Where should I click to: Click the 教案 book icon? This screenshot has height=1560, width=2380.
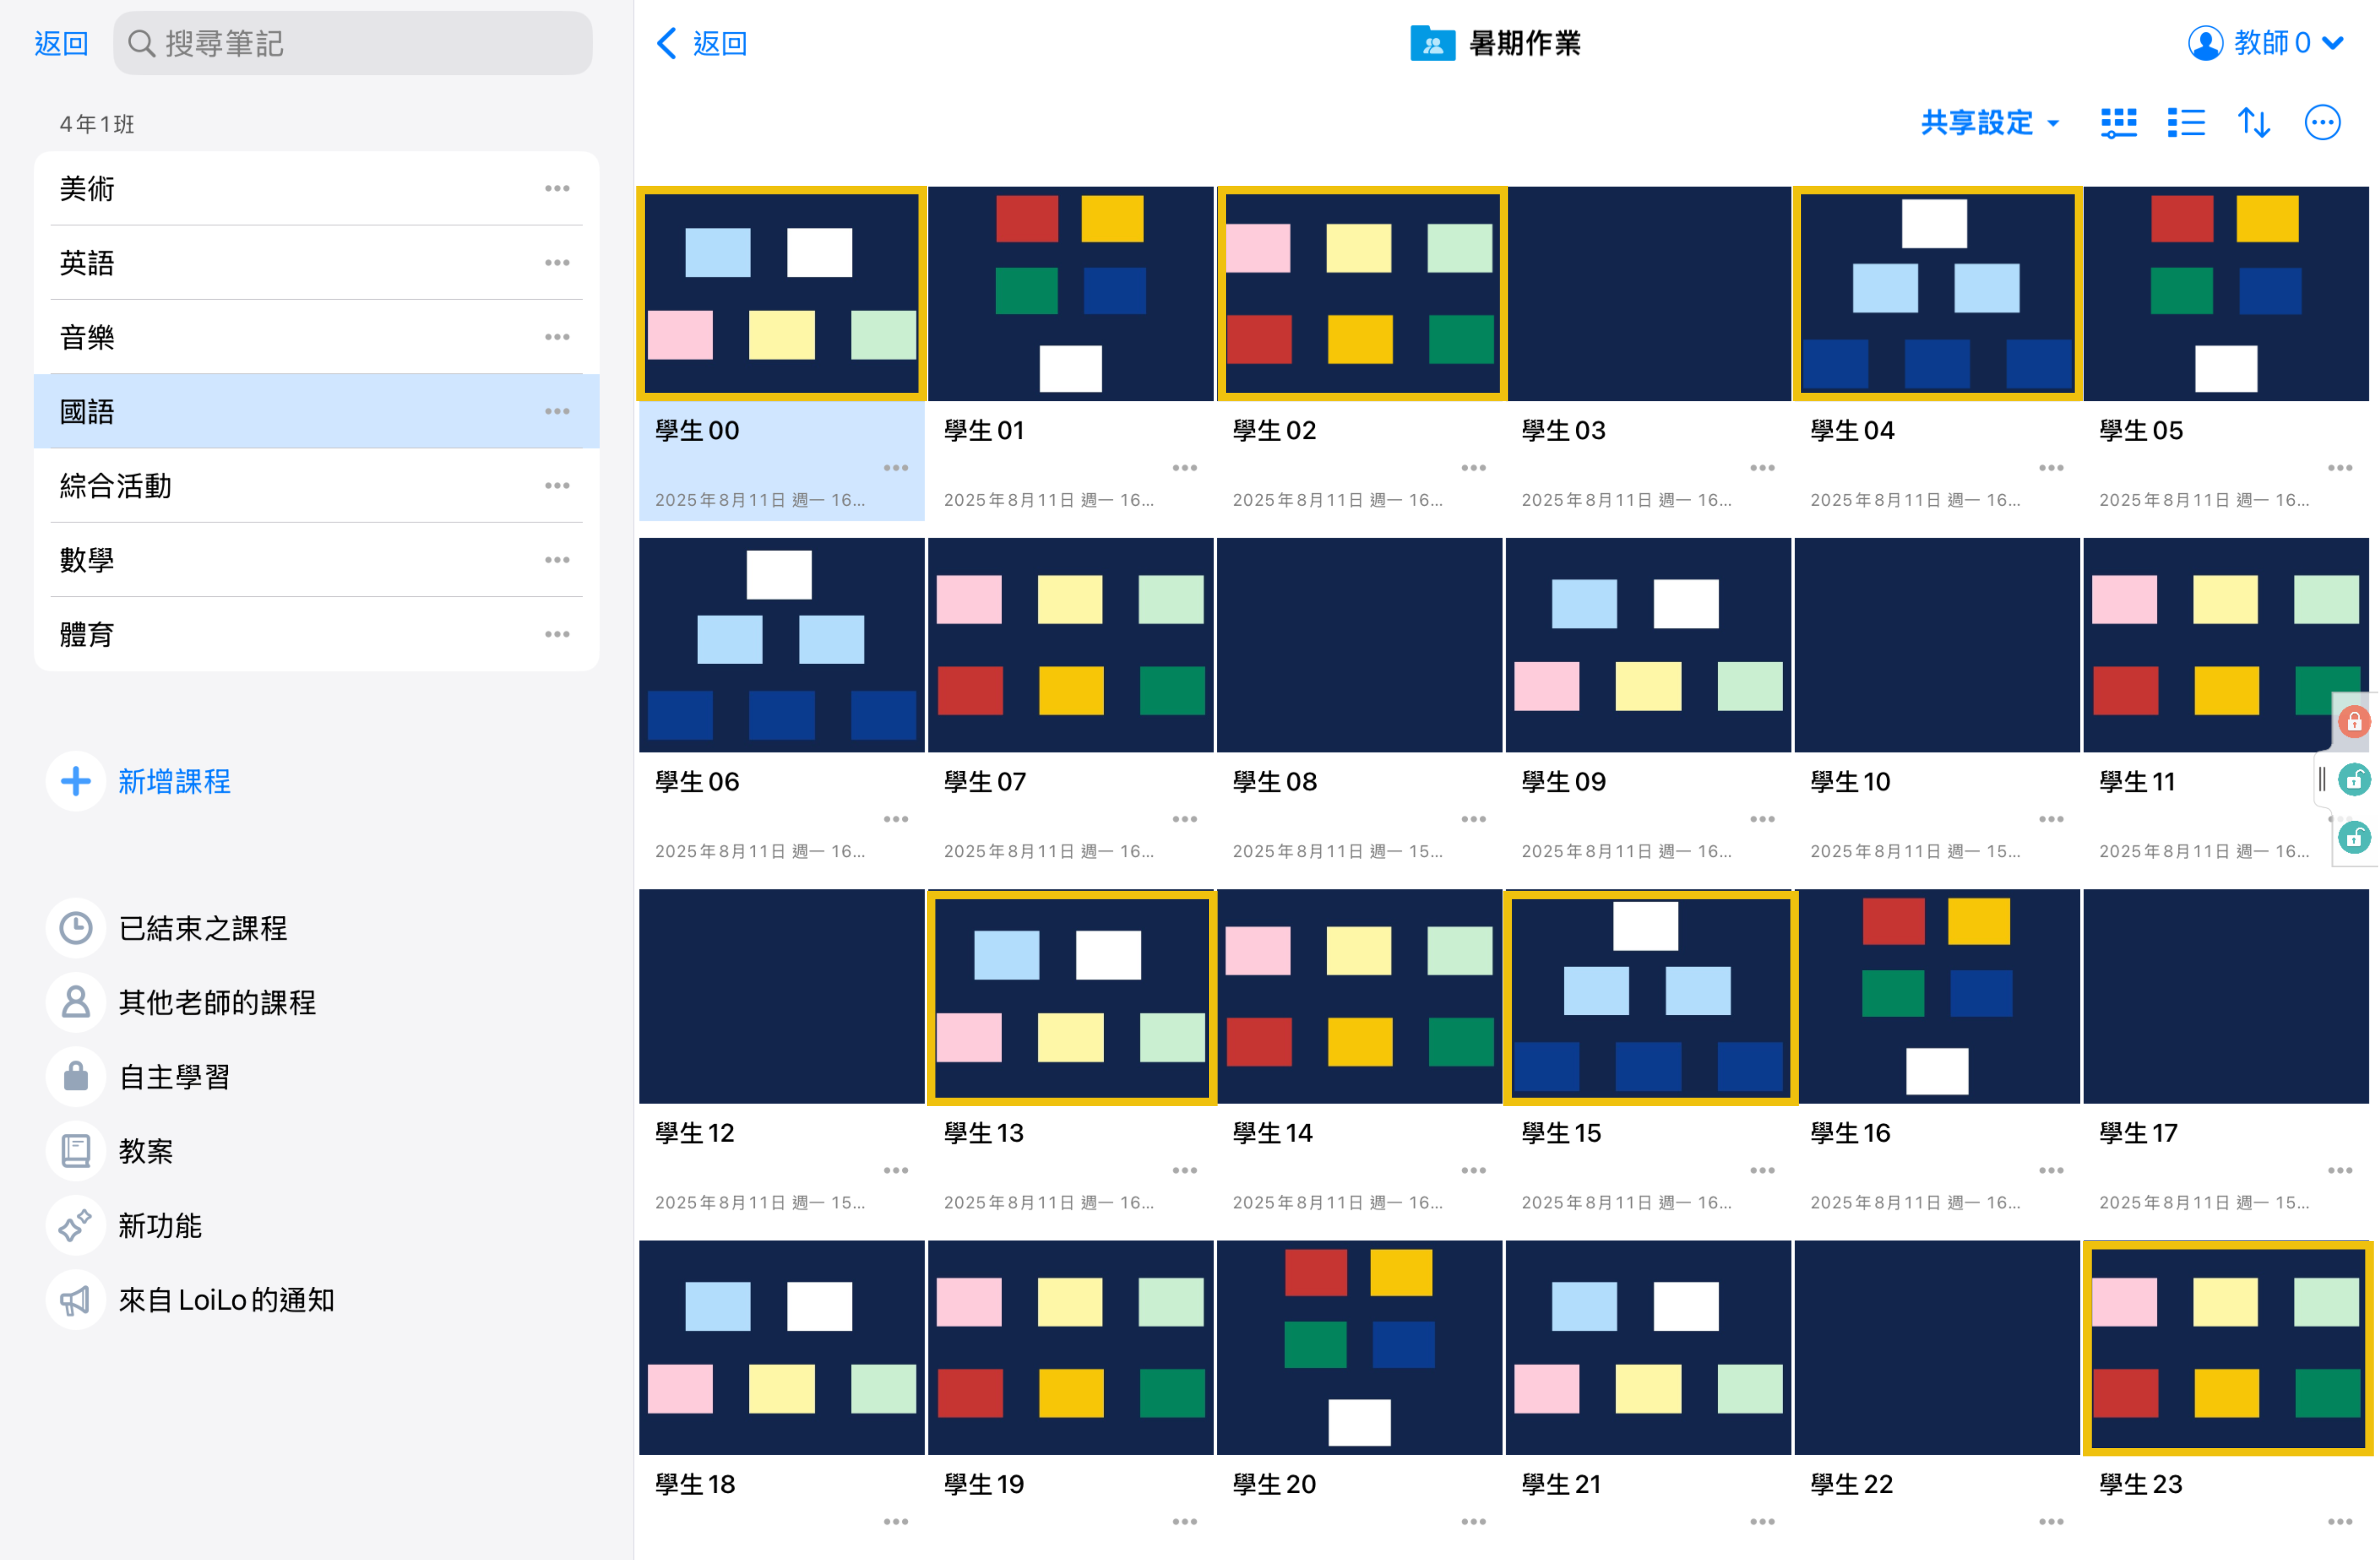coord(76,1151)
